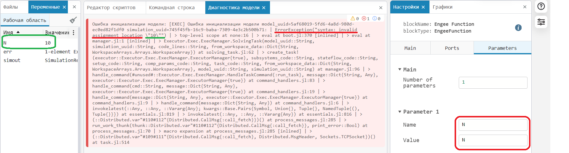Open the Ports tab
The height and width of the screenshot is (153, 569).
point(452,48)
